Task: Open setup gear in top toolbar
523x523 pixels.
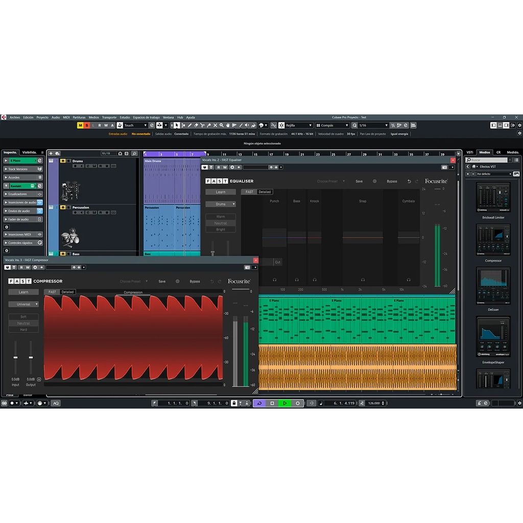Action: (519, 126)
